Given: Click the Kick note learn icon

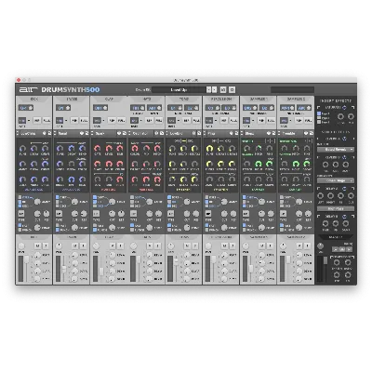Looking at the screenshot, I should [31, 108].
